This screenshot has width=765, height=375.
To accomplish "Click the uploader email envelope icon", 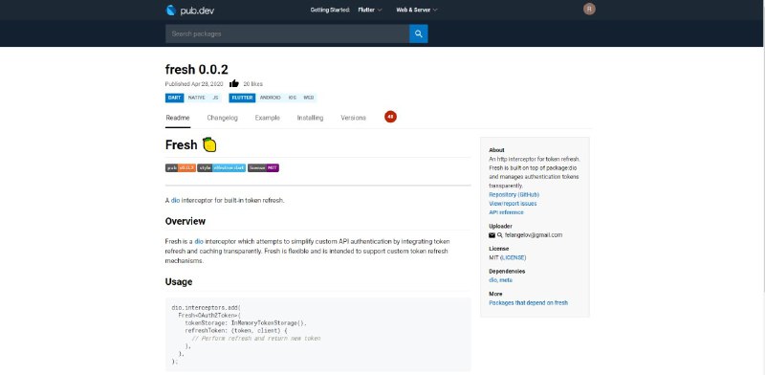I will click(x=492, y=235).
